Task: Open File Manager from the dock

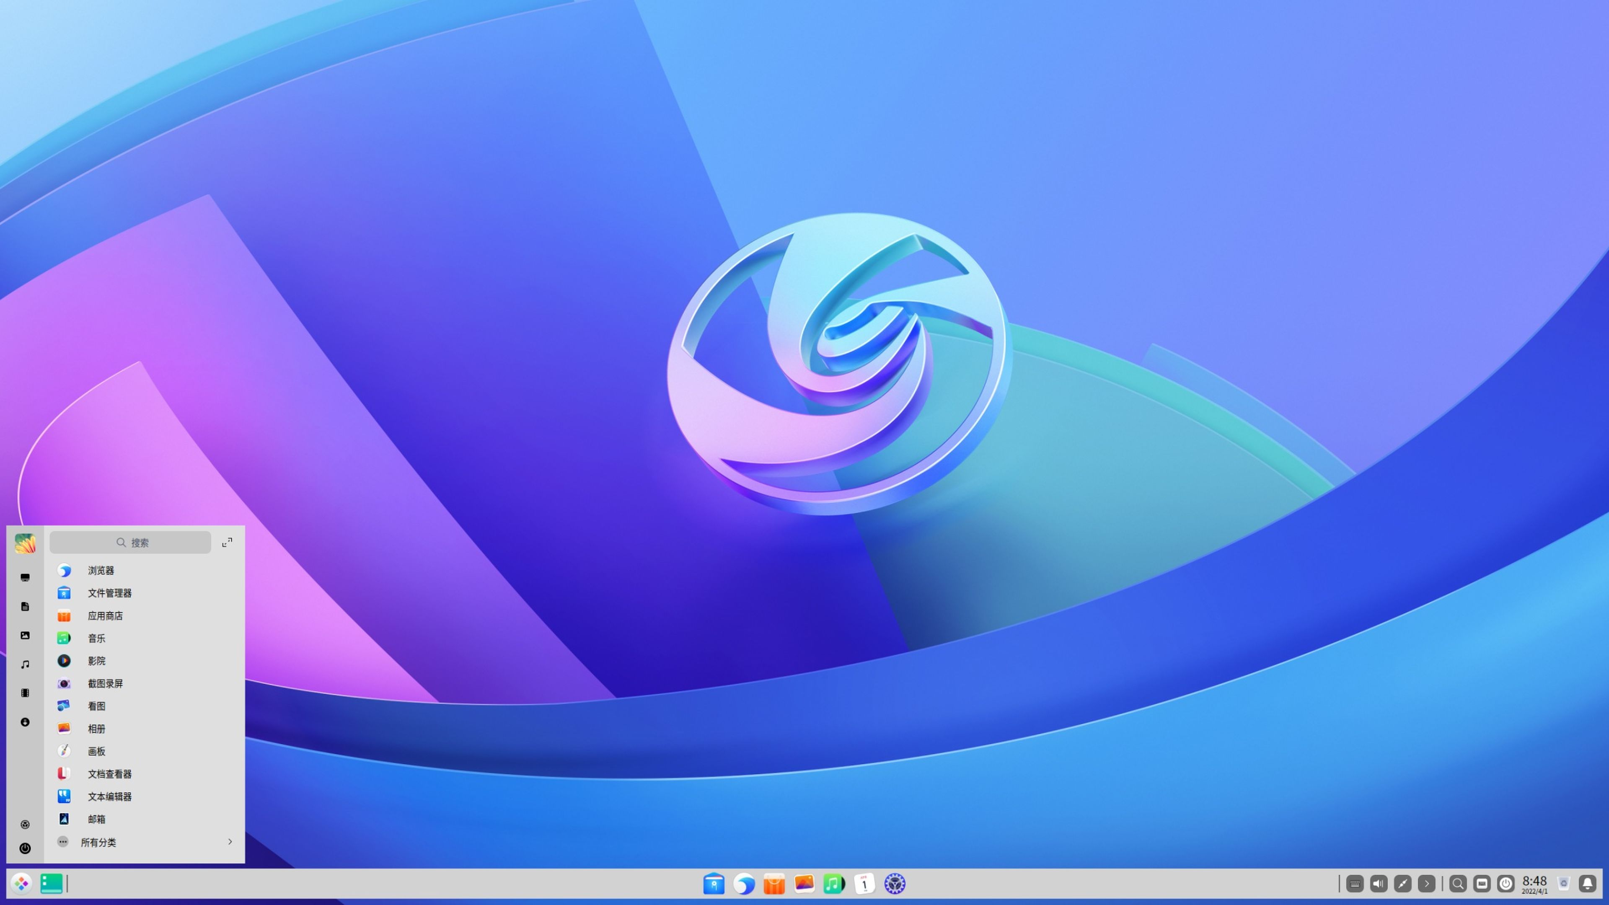Action: point(713,884)
